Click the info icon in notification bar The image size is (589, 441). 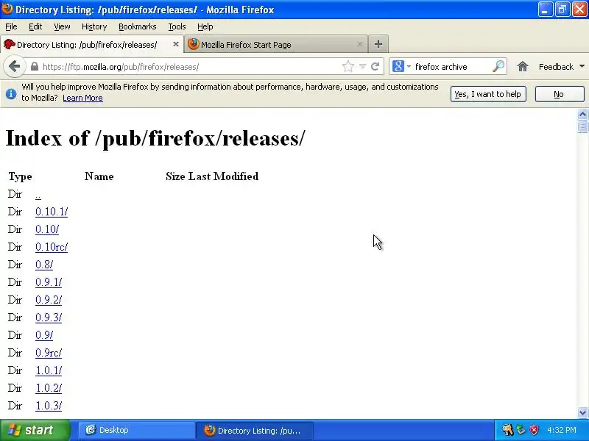click(11, 94)
